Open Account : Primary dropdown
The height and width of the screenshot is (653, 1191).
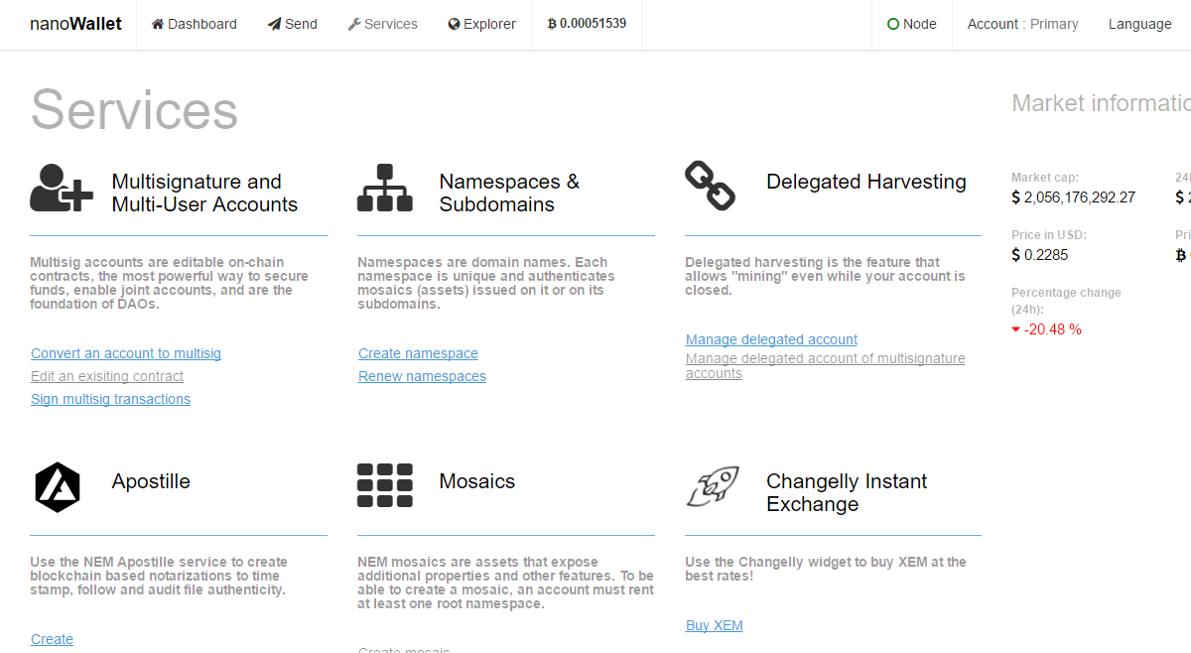1022,24
